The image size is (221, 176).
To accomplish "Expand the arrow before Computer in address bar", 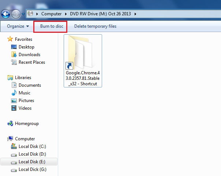I will pos(37,14).
